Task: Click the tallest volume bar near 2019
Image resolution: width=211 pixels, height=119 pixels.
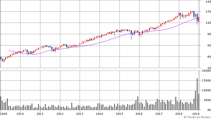Action: coord(197,94)
